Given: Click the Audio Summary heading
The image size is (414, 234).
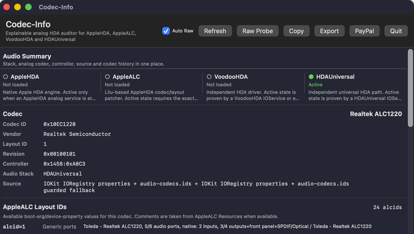Looking at the screenshot, I should tap(27, 56).
